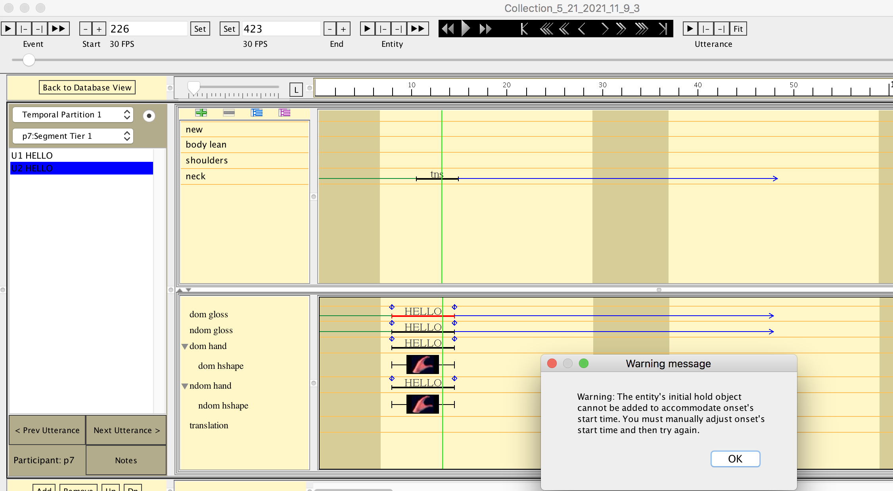The height and width of the screenshot is (491, 893).
Task: Click rewind icon in video playback bar
Action: click(x=448, y=28)
